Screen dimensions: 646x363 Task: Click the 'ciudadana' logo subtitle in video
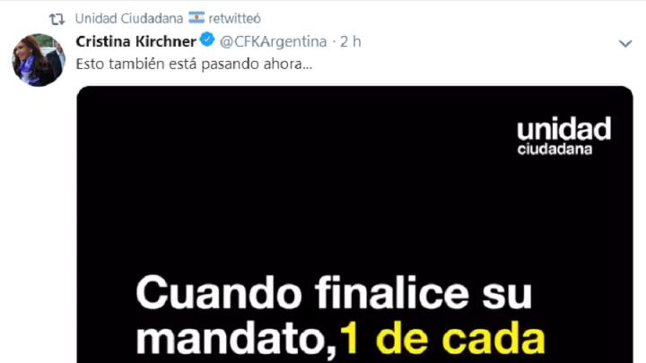pos(554,149)
